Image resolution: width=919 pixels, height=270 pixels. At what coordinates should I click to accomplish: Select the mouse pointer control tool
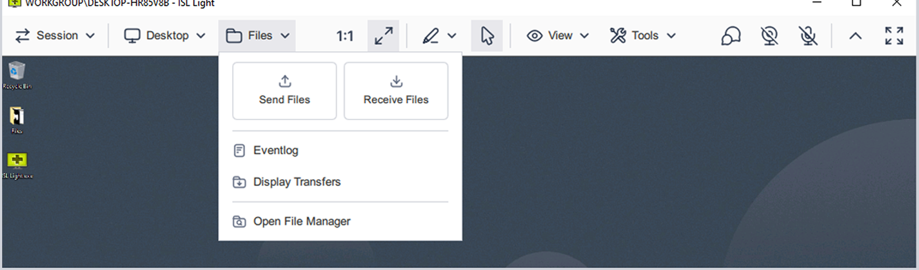pyautogui.click(x=487, y=36)
